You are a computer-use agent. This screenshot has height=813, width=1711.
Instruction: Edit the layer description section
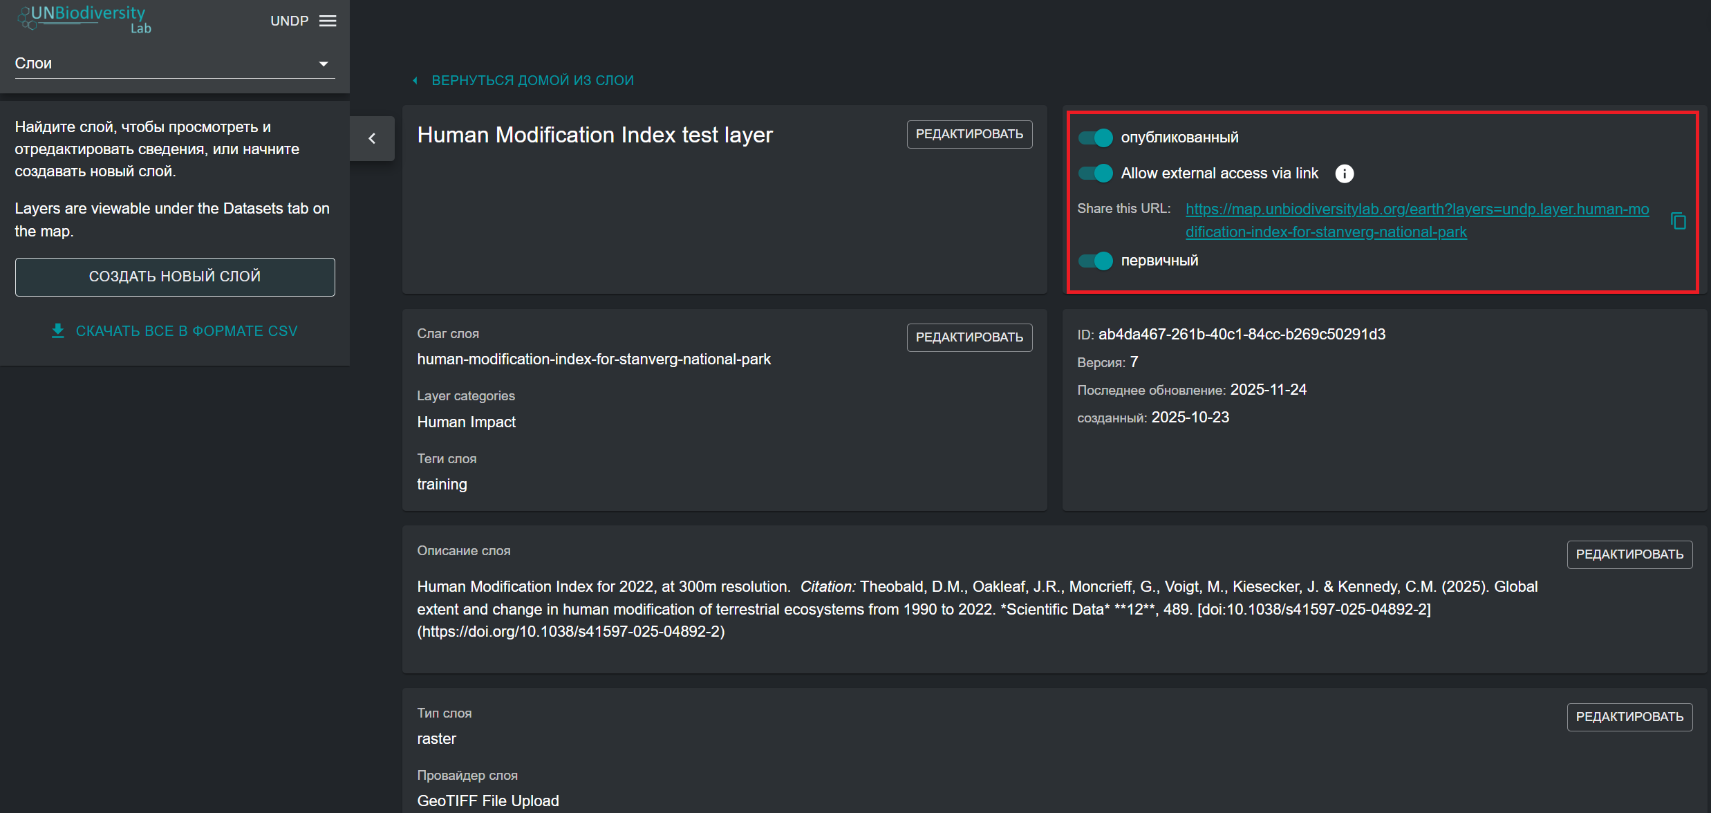(x=1629, y=554)
